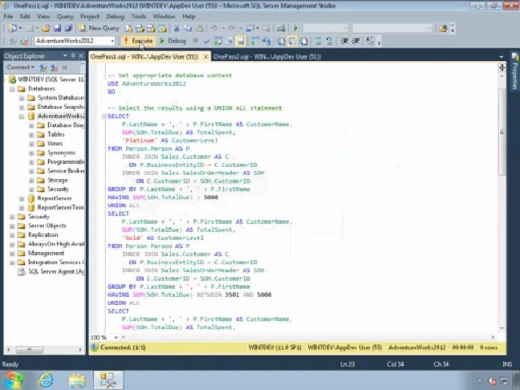Viewport: 520px width, 390px height.
Task: Click the editor split-window handle
Action: (x=502, y=68)
